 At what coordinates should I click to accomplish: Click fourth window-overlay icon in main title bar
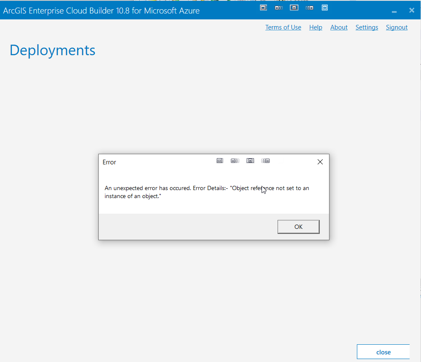tap(309, 8)
